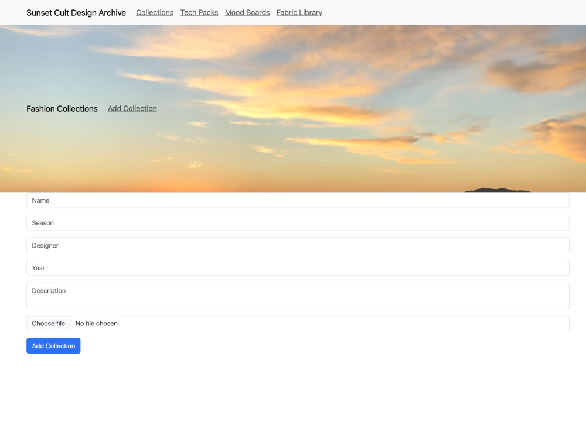The width and height of the screenshot is (586, 439).
Task: Click the No file chosen area
Action: [x=97, y=323]
